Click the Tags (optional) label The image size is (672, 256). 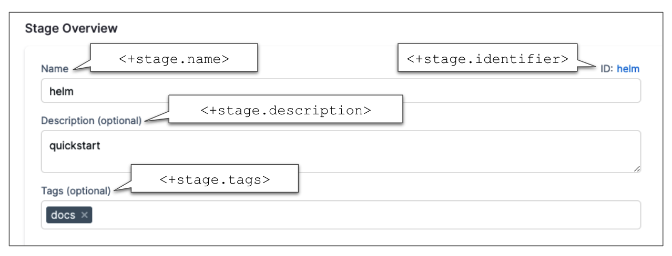coord(76,191)
